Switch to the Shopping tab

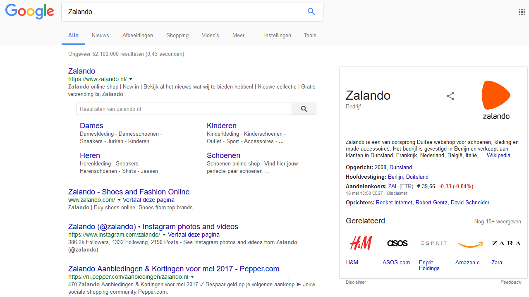coord(177,36)
